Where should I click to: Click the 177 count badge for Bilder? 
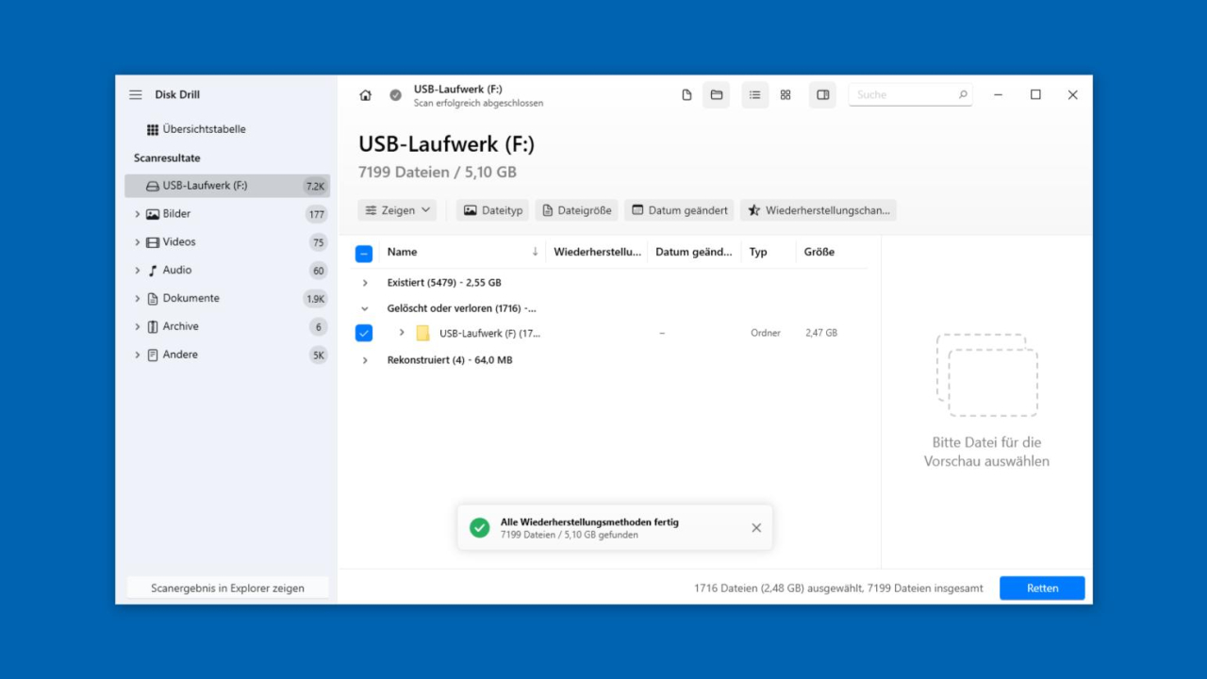click(317, 214)
